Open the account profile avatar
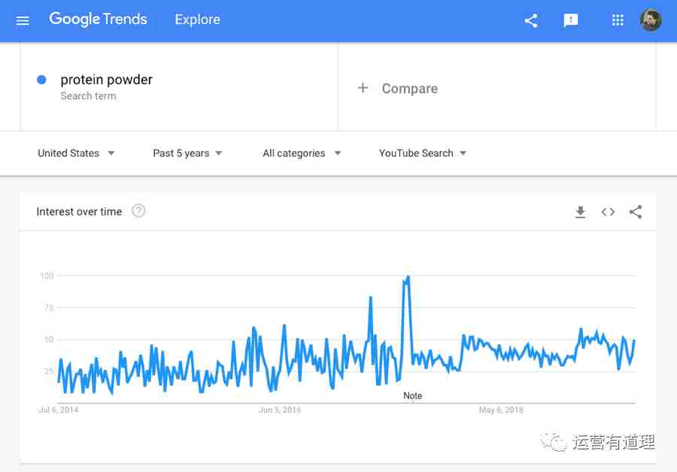677x472 pixels. pos(651,20)
